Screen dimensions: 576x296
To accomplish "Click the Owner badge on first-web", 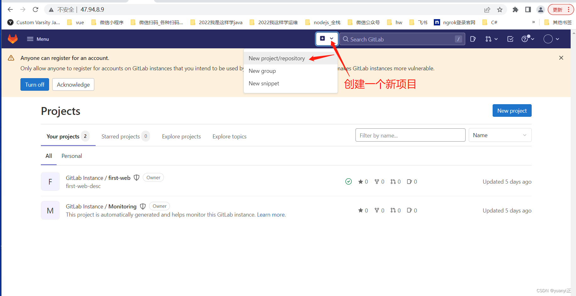I will tap(153, 178).
